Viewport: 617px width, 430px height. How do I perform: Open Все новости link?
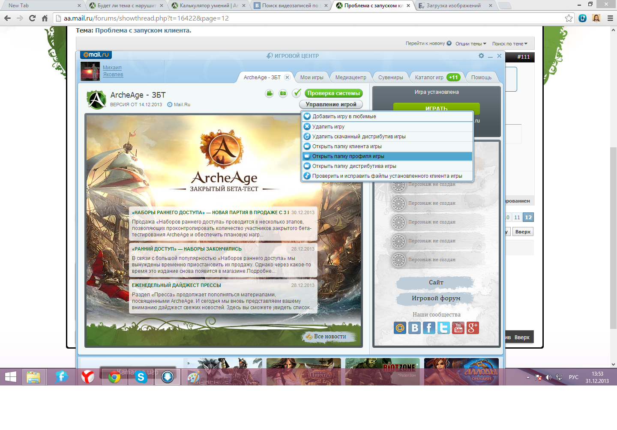click(x=330, y=337)
